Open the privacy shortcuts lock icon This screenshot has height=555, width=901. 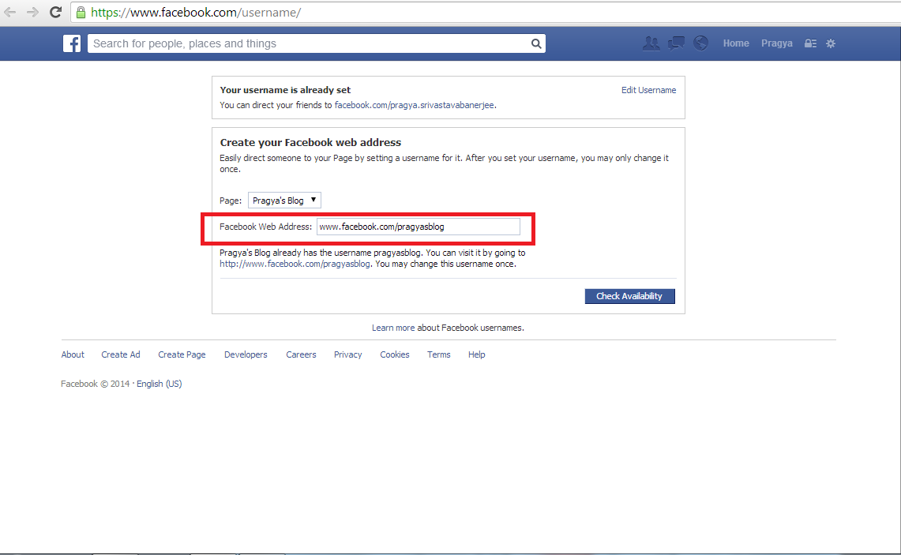coord(810,43)
